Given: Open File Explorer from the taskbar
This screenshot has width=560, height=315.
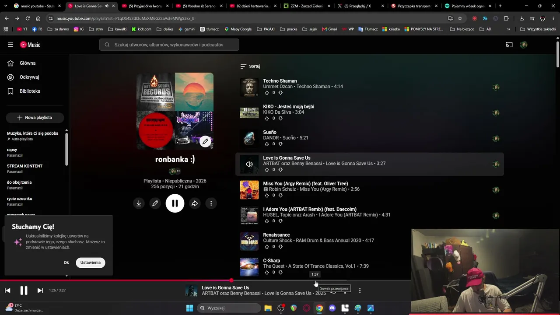Looking at the screenshot, I should [x=268, y=308].
